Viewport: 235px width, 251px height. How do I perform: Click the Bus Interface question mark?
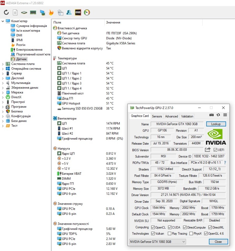(x=225, y=163)
